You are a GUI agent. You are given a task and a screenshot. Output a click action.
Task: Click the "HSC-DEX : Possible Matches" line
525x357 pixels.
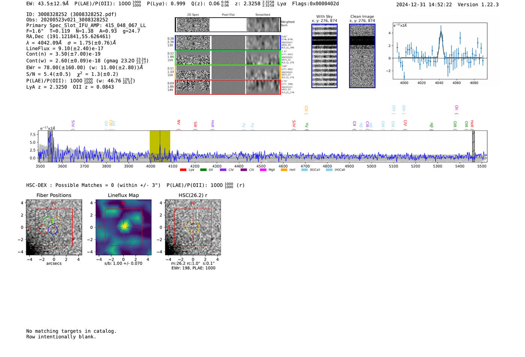[135, 185]
